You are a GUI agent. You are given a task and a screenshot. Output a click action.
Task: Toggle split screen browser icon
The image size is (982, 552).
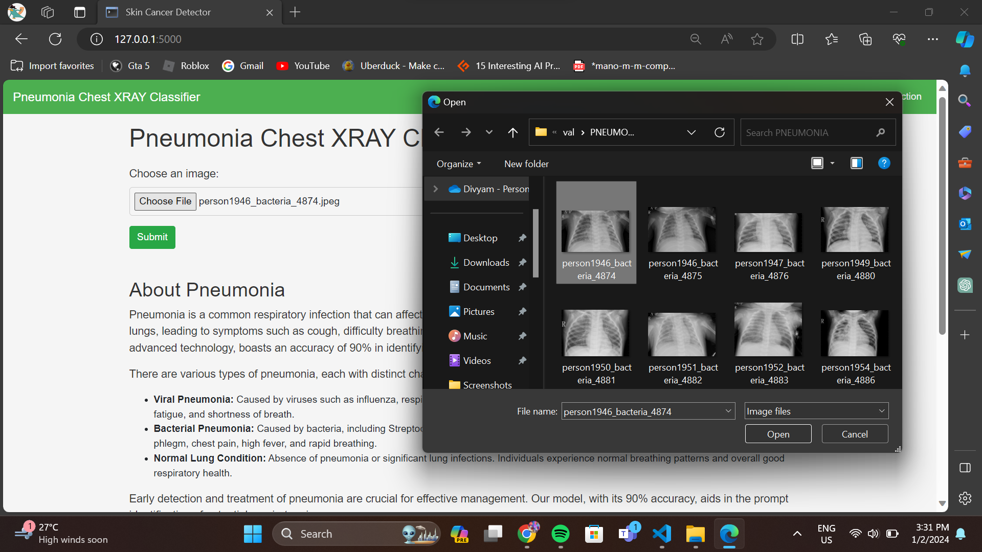point(797,39)
